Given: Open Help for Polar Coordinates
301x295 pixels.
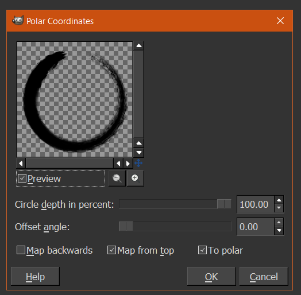Looking at the screenshot, I should pos(35,277).
